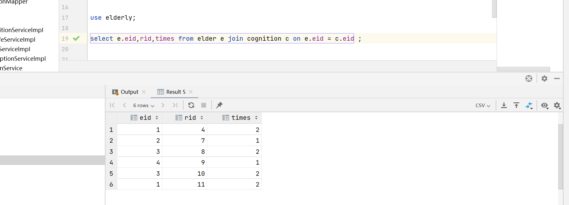Click the upload/import data arrow icon
The width and height of the screenshot is (569, 205).
tap(516, 105)
